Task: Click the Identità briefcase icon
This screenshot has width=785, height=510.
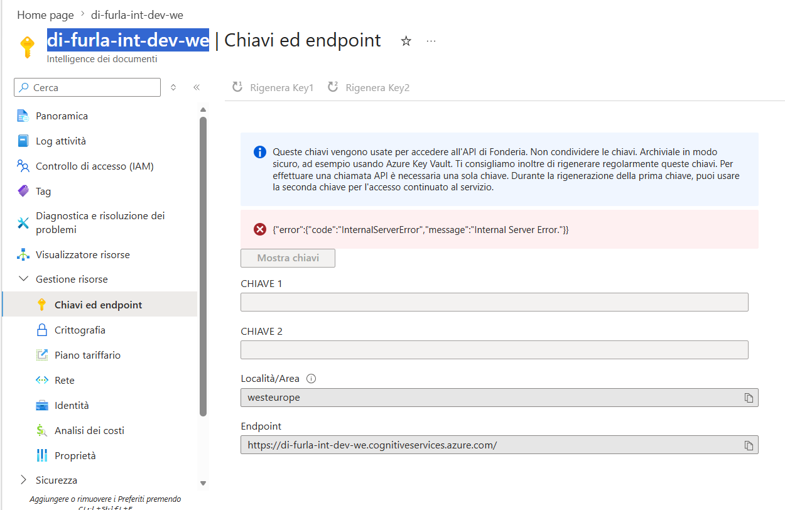Action: point(42,405)
